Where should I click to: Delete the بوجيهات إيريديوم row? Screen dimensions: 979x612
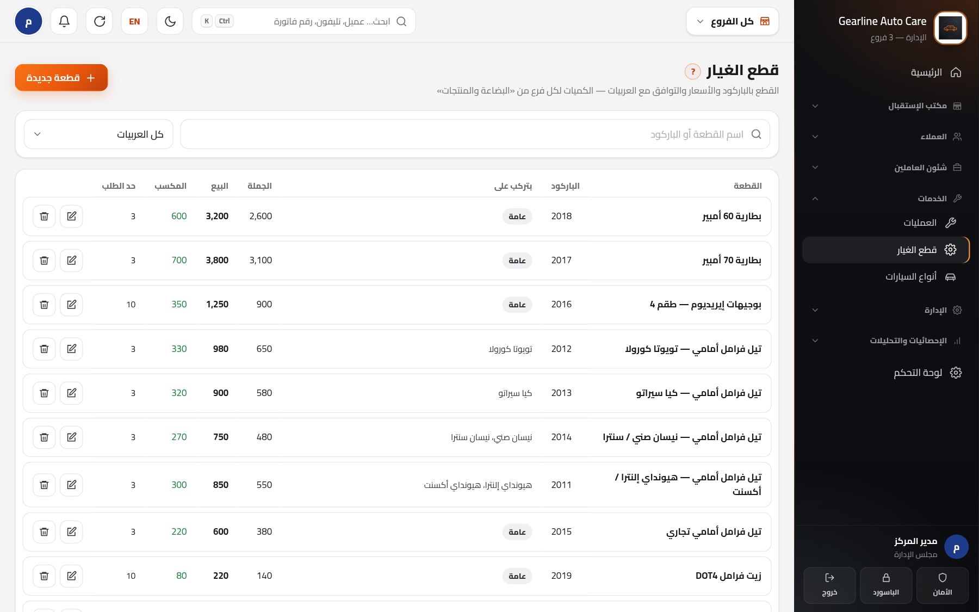[44, 305]
